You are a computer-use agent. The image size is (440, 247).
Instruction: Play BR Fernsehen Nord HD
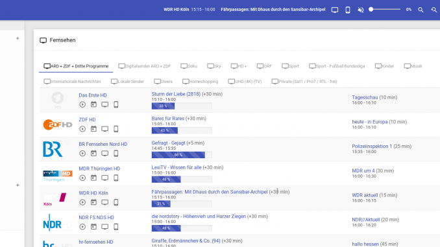point(82,154)
